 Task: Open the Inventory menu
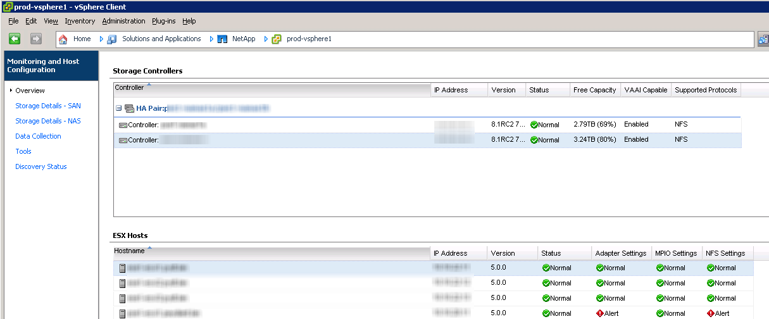pyautogui.click(x=80, y=21)
